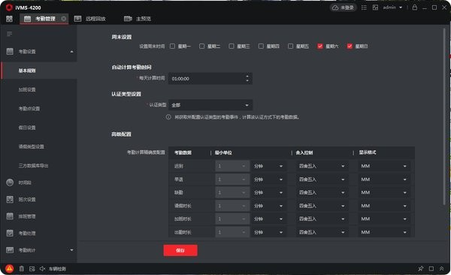Increase daily calculation time with up arrow
The height and width of the screenshot is (275, 451).
coord(247,76)
